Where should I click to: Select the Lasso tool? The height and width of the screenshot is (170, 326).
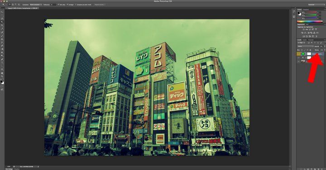3,19
